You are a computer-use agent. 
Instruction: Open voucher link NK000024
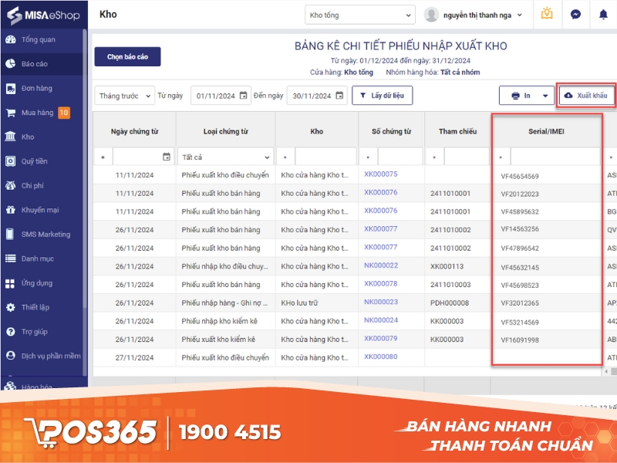(x=381, y=320)
